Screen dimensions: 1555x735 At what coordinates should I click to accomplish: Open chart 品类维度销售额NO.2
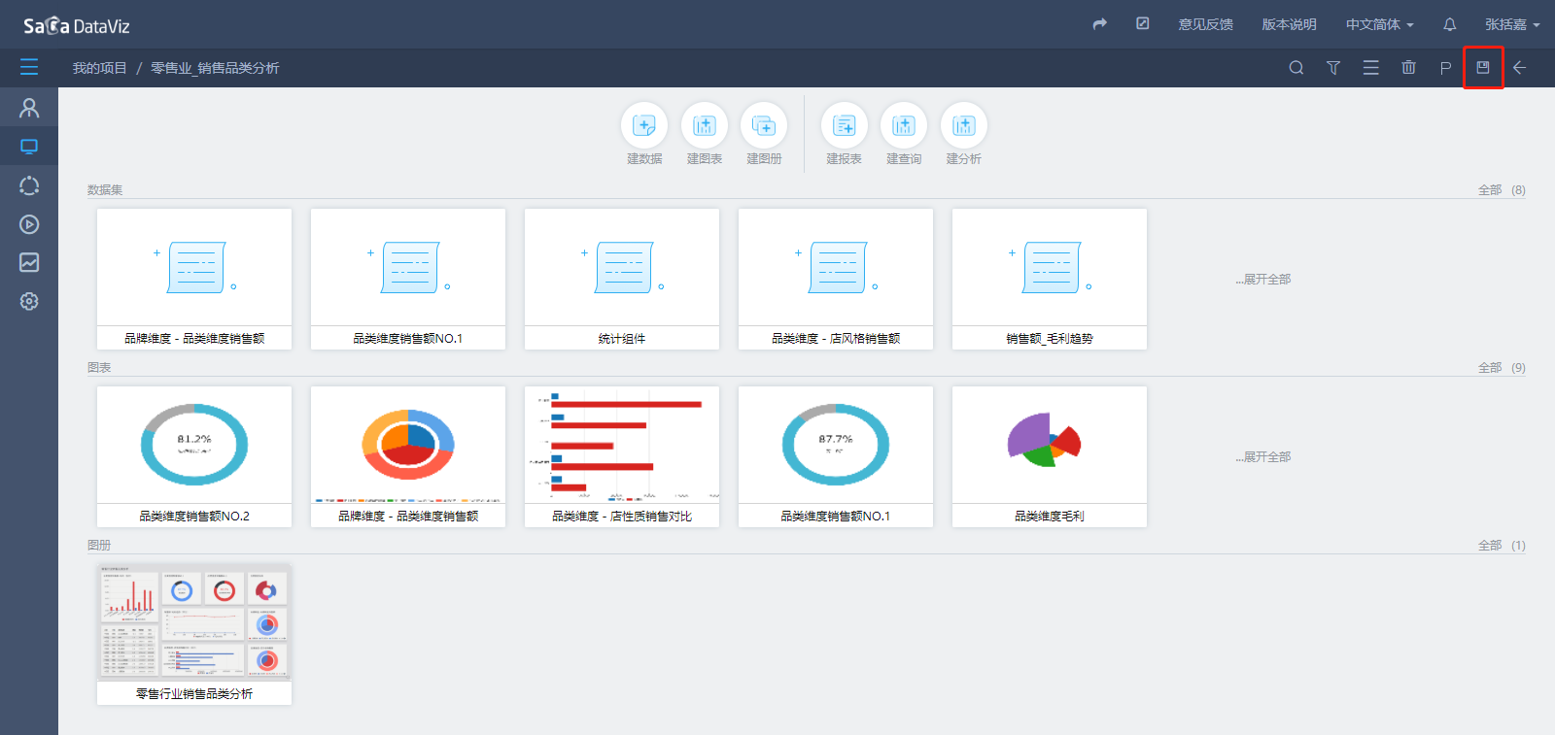coord(194,456)
